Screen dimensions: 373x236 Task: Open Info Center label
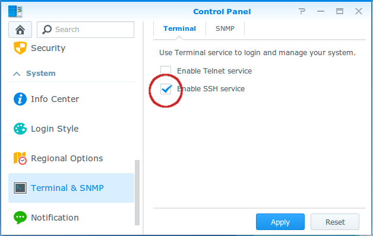55,99
